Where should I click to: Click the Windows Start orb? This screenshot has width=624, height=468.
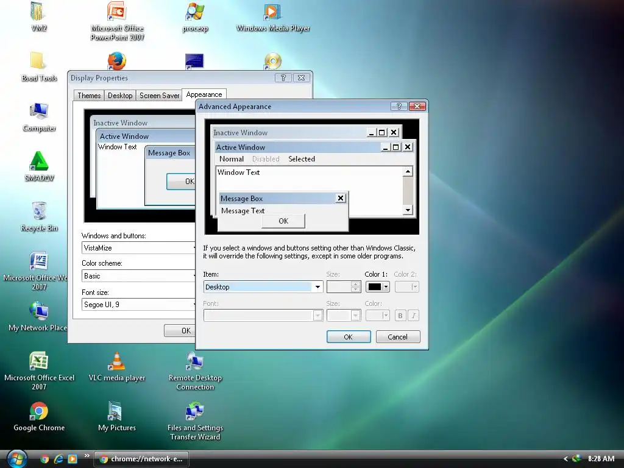[17, 459]
